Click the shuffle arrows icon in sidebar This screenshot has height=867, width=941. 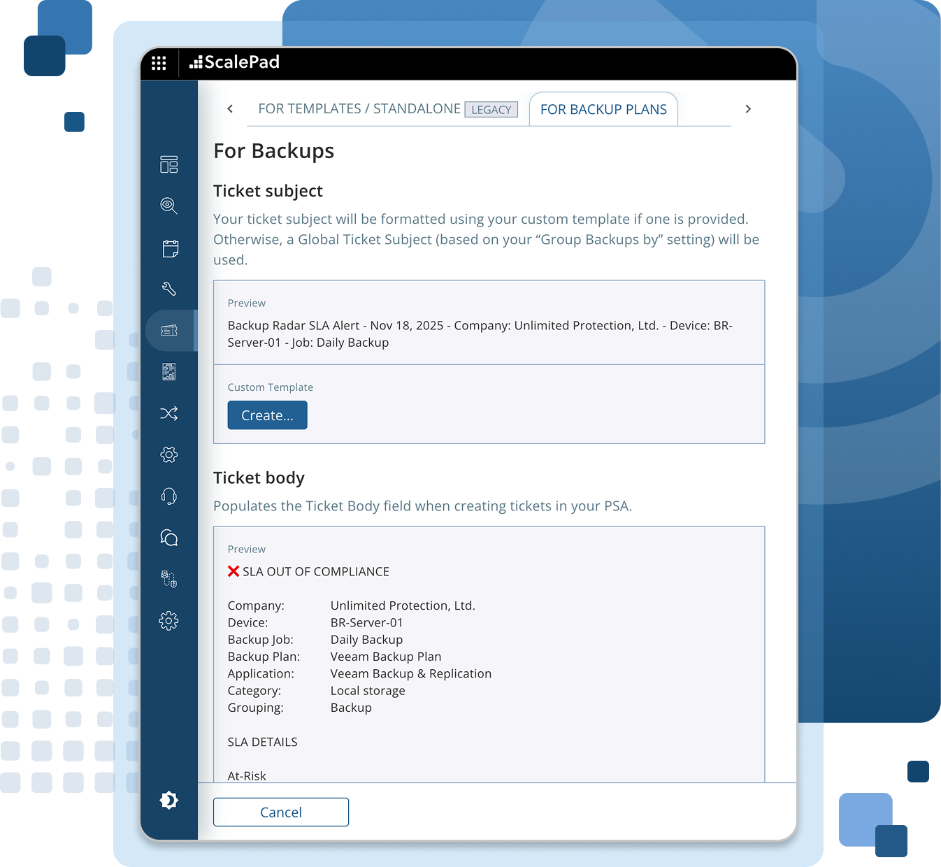[x=169, y=413]
